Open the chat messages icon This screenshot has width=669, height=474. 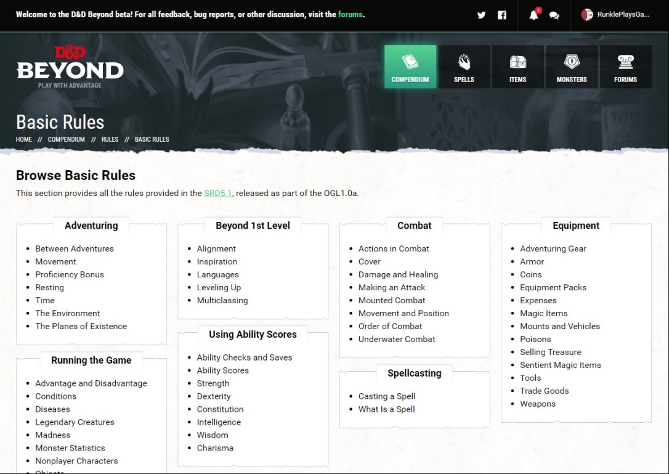click(x=554, y=15)
